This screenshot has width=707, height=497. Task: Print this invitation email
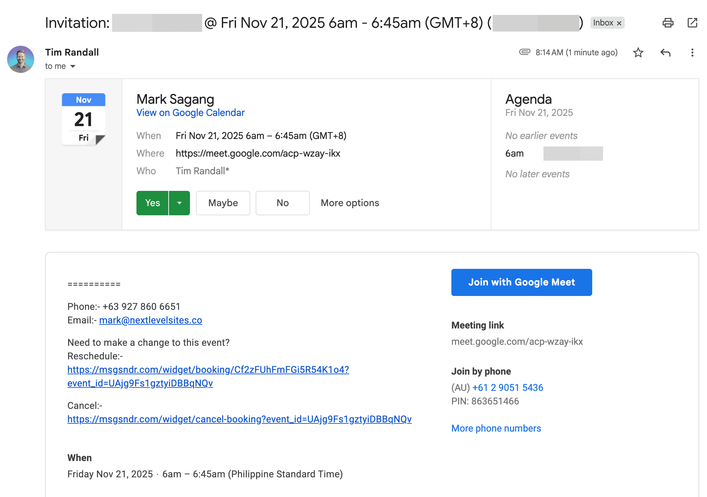point(668,23)
